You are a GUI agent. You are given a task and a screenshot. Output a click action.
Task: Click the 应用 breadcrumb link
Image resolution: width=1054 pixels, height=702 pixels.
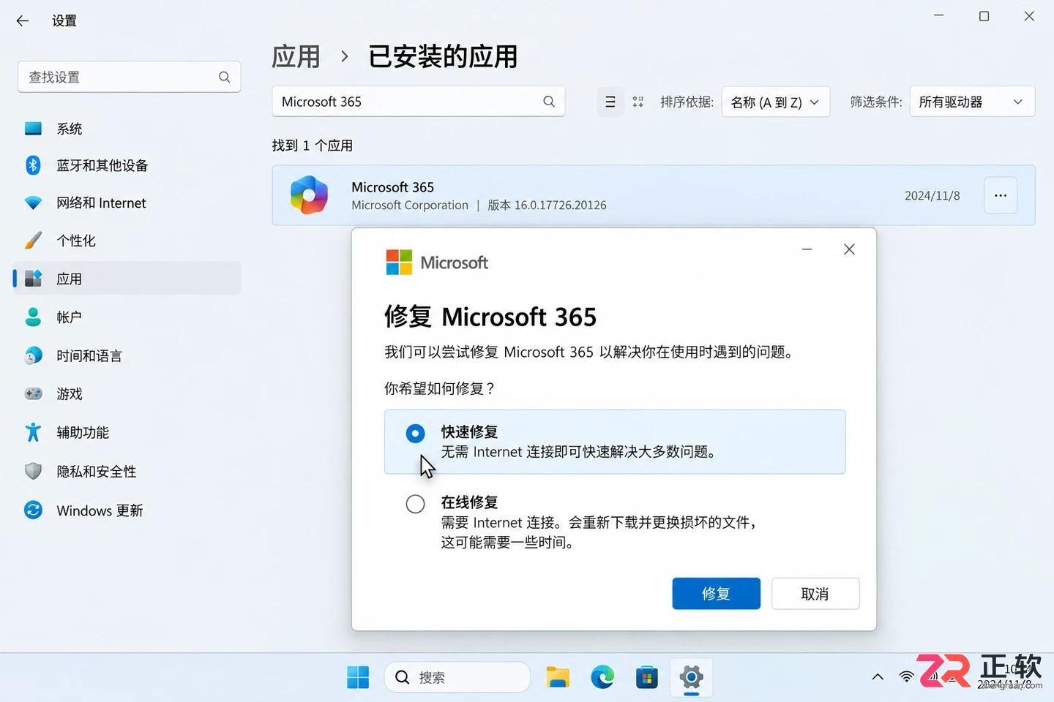[x=296, y=56]
